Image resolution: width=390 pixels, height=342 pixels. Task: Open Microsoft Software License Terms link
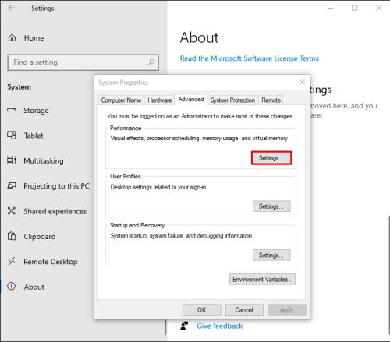point(250,58)
